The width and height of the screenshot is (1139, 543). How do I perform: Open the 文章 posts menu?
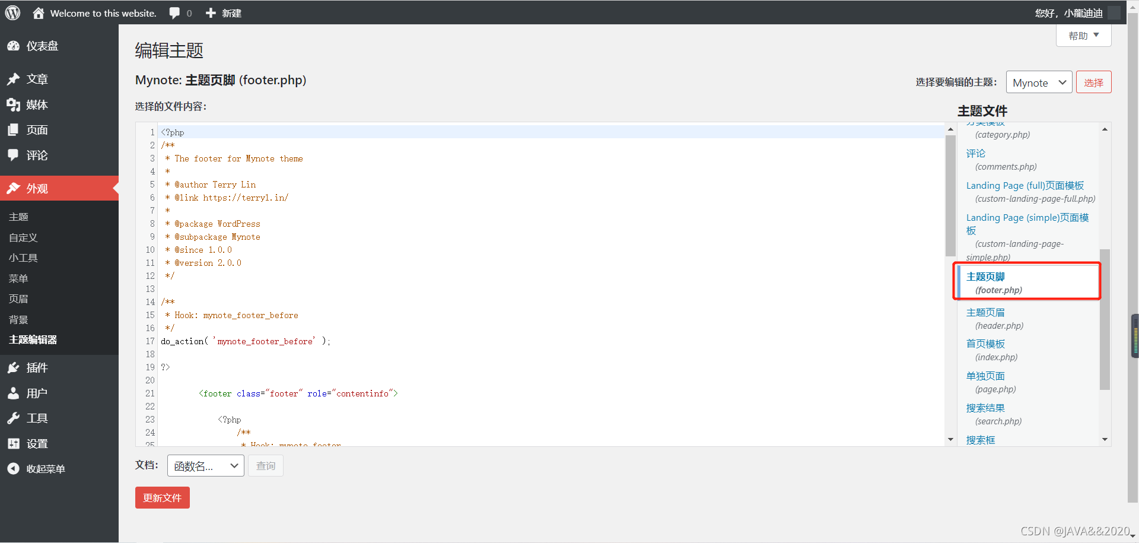point(37,79)
